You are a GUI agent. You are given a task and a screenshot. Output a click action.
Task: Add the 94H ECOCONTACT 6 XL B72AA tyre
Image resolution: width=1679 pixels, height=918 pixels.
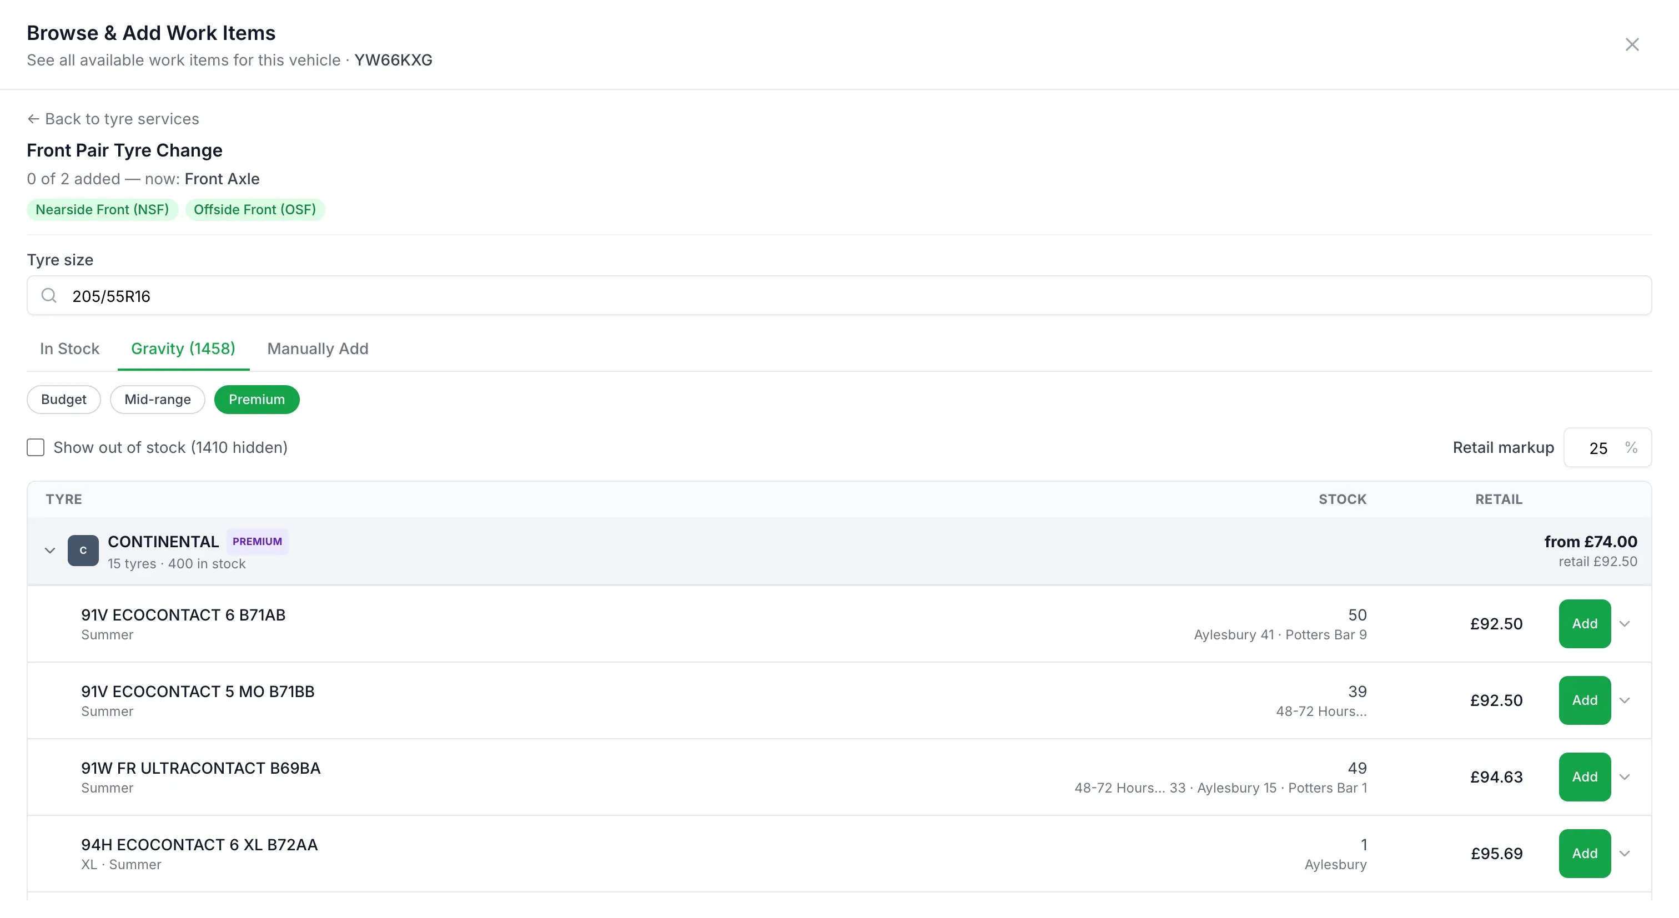[x=1585, y=854]
